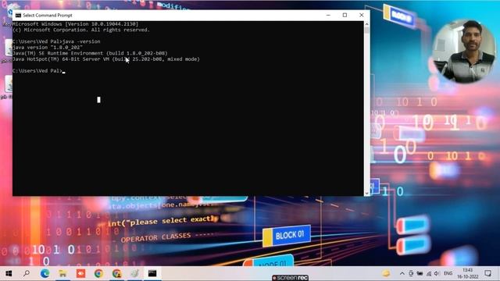500x281 pixels.
Task: Click the weather icon in the taskbar
Action: (386, 273)
